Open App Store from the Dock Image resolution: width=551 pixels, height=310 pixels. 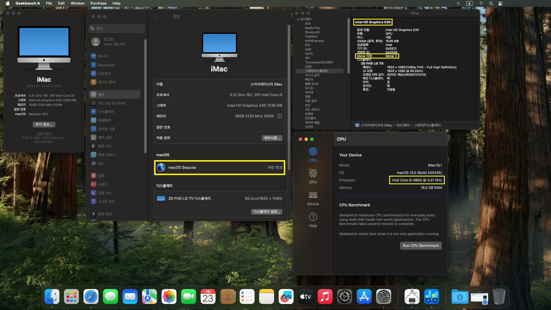[364, 297]
